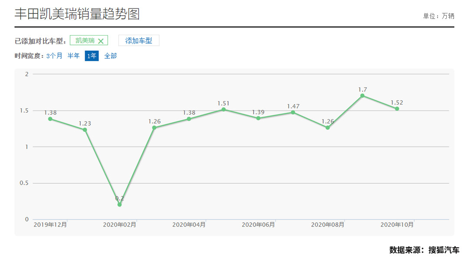This screenshot has width=468, height=260.
Task: Click the chart title 丰田凯美瑞销量趋势图
Action: tap(77, 14)
